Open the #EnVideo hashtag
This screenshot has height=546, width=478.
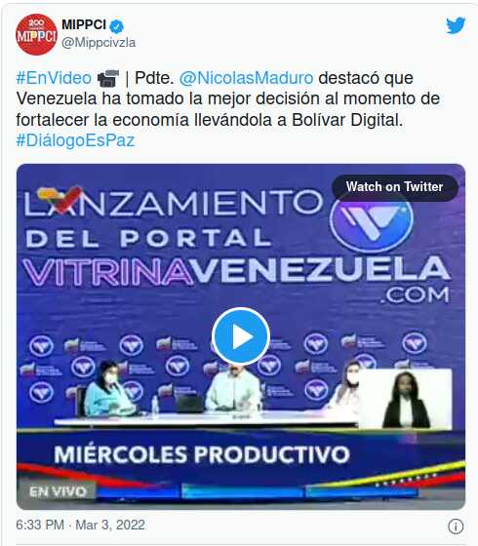click(x=54, y=78)
